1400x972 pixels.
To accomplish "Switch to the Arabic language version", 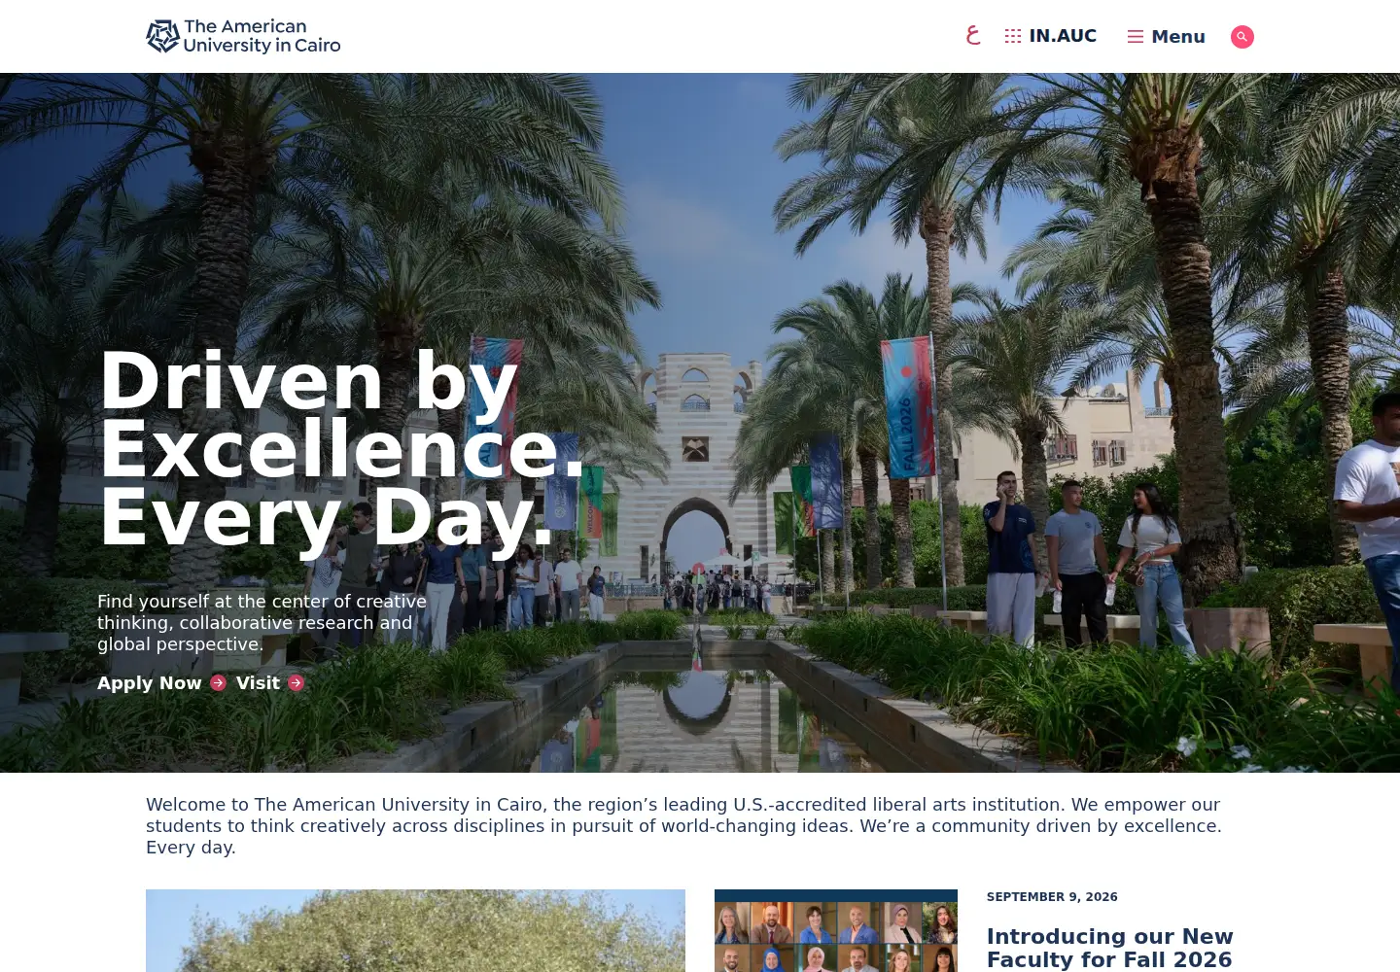I will 973,36.
